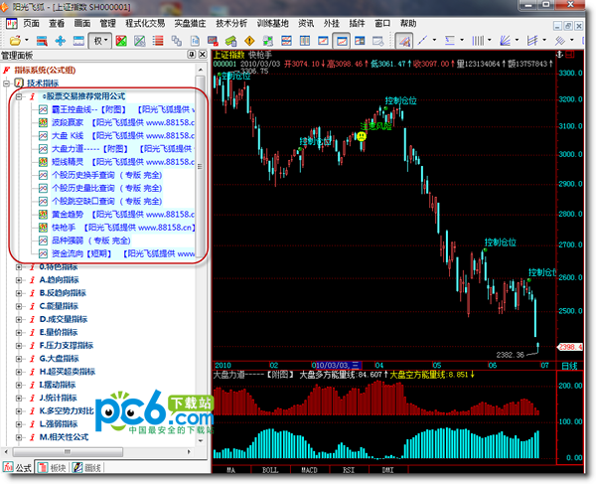The width and height of the screenshot is (596, 484).
Task: Click the yellow warning diamond icon
Action: (249, 41)
